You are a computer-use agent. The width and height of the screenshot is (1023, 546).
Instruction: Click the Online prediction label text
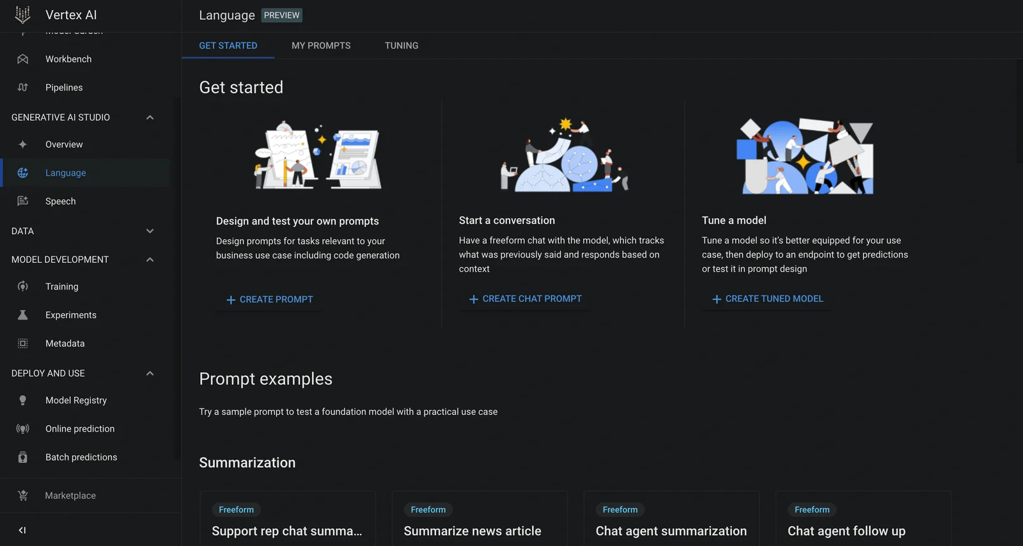(x=80, y=428)
